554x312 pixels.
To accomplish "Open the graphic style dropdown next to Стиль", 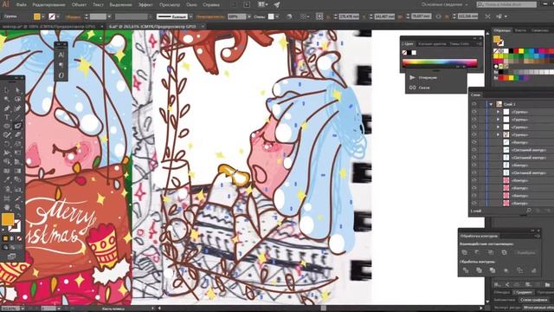I will (x=277, y=16).
